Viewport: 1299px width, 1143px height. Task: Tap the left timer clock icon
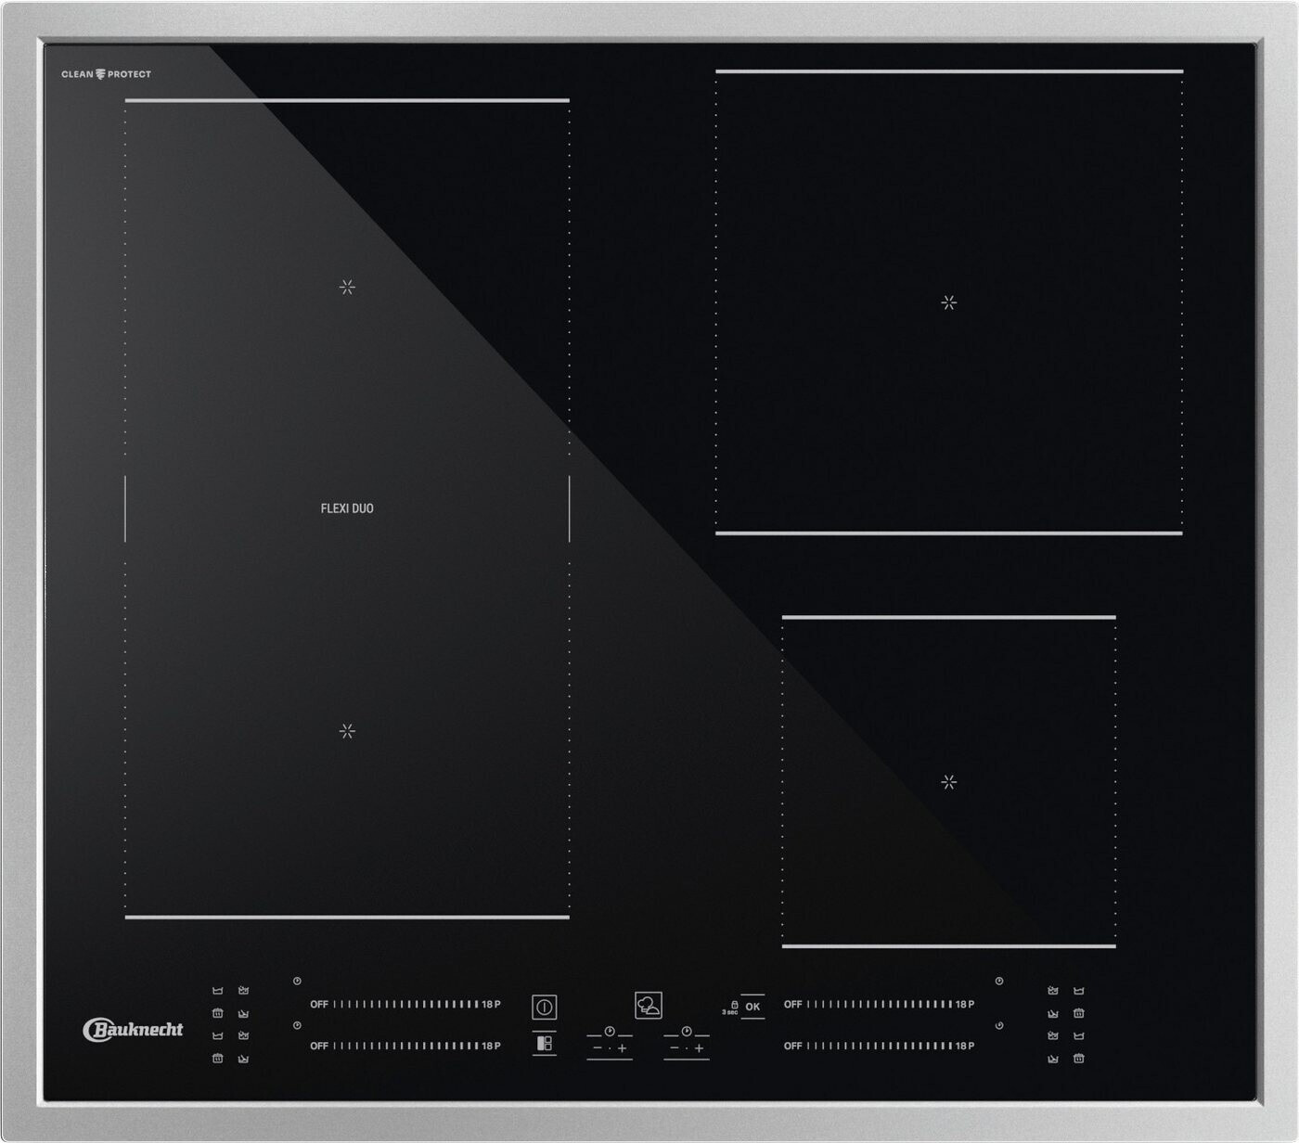tap(610, 1031)
